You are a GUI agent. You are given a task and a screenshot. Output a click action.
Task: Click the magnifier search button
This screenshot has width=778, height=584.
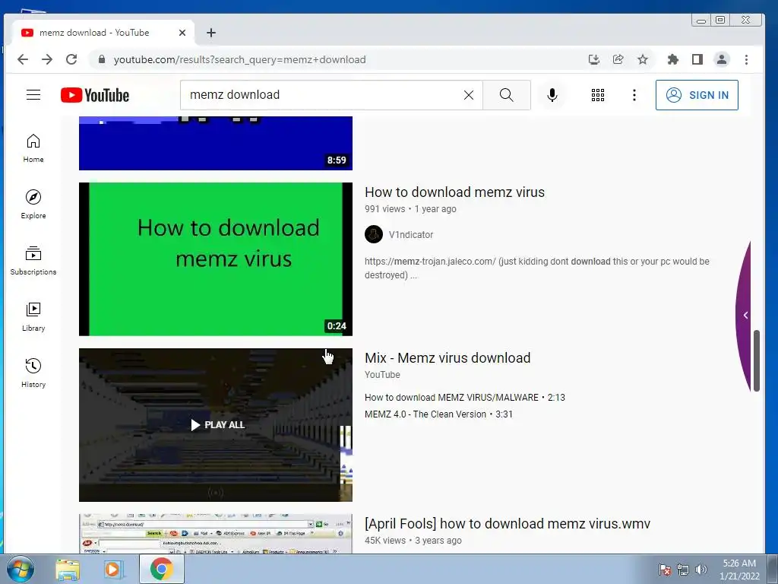(506, 95)
